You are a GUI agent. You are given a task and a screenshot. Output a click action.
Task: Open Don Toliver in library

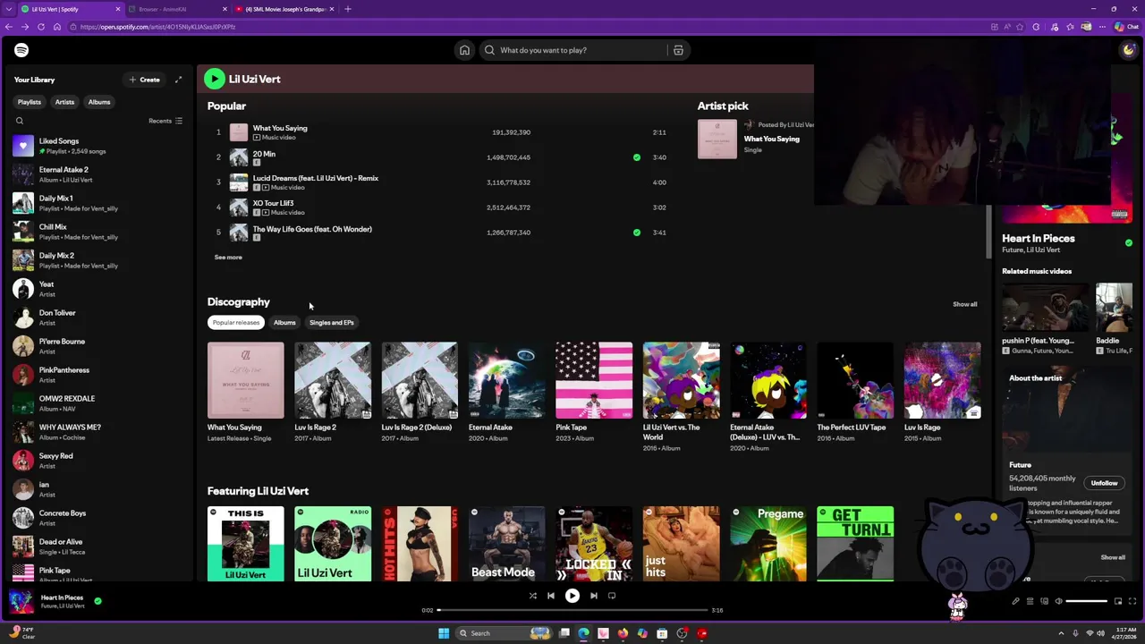click(x=98, y=318)
